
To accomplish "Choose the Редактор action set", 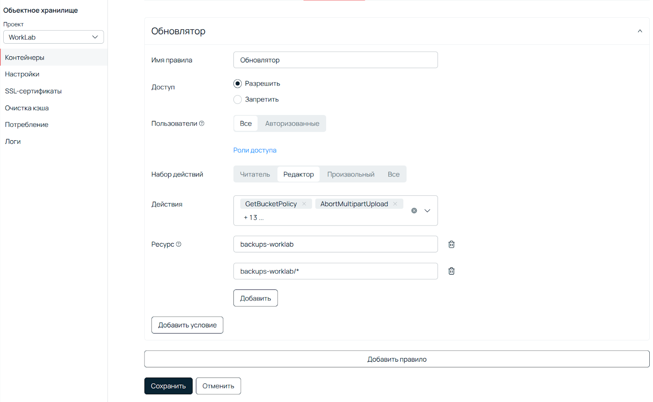I will [299, 174].
